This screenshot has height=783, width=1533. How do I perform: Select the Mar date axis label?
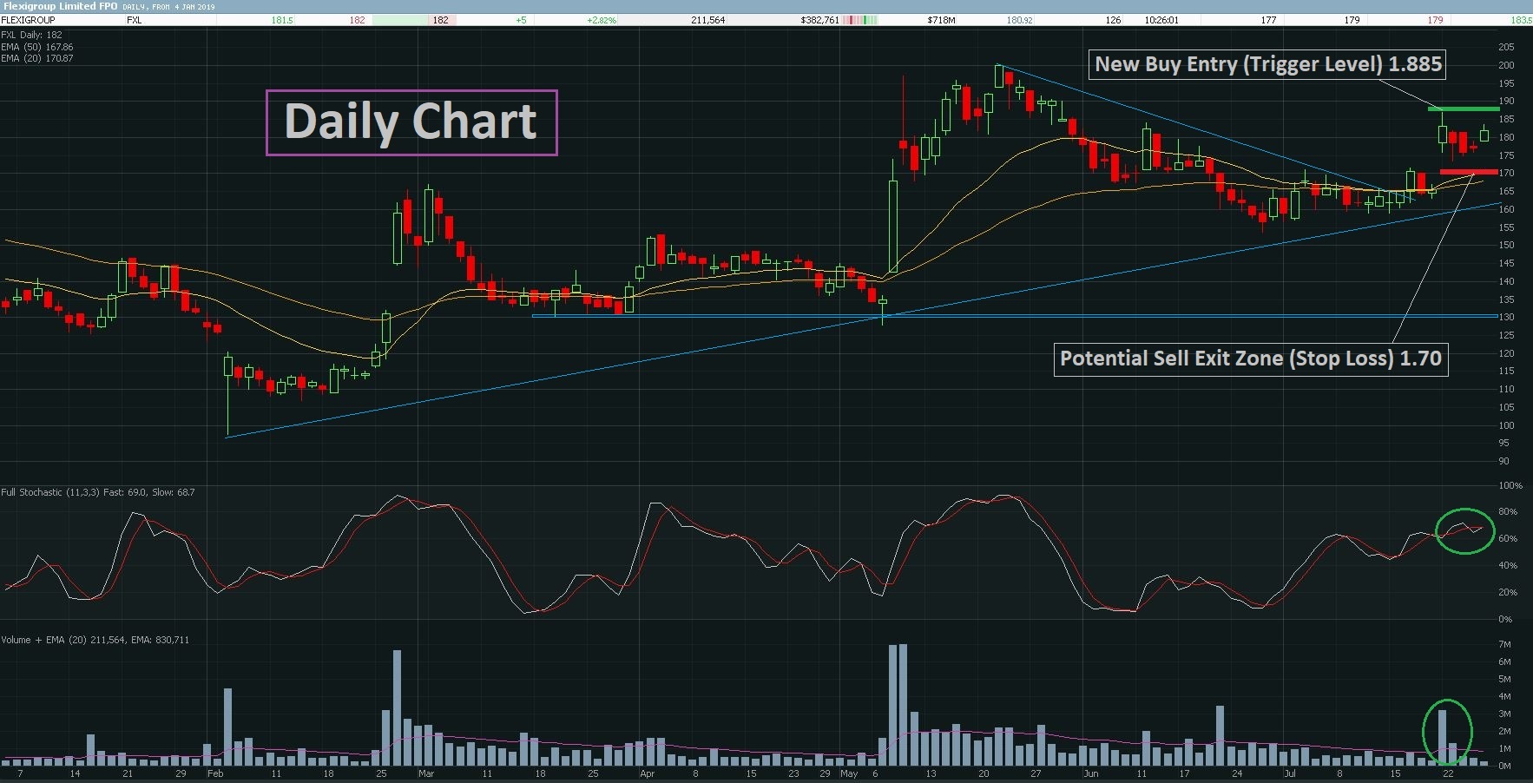point(426,773)
